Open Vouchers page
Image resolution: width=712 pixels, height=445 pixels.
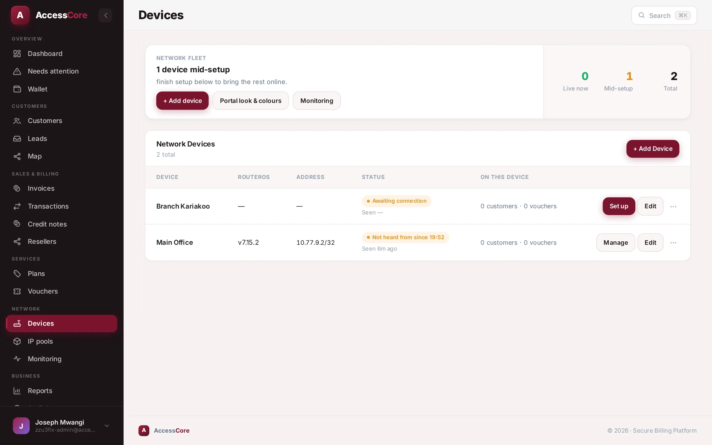(61, 291)
